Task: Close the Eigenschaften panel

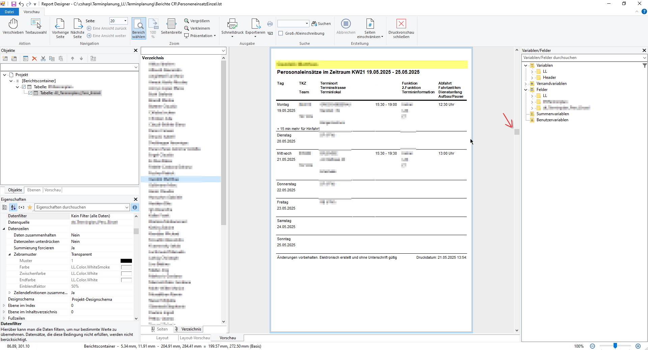Action: click(136, 199)
